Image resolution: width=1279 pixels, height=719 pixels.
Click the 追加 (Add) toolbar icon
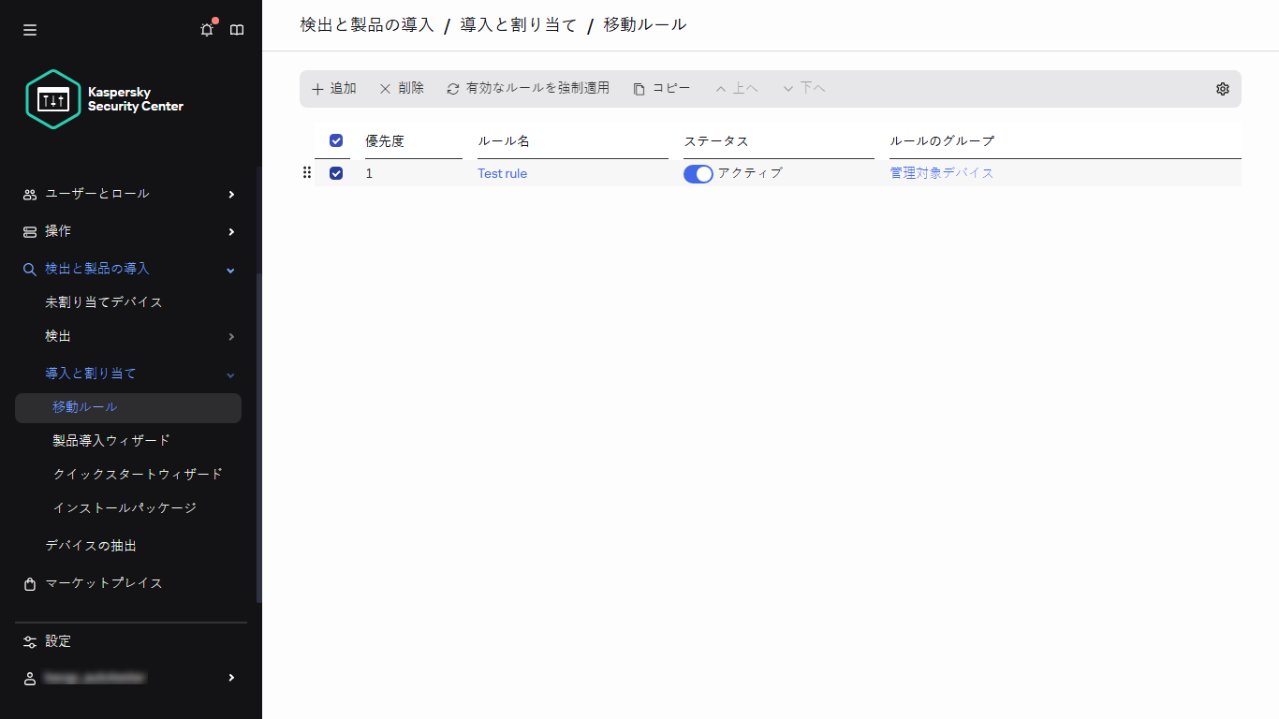(317, 88)
